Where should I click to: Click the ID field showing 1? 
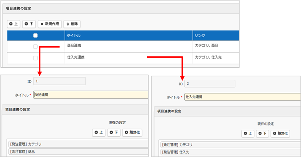coord(60,81)
